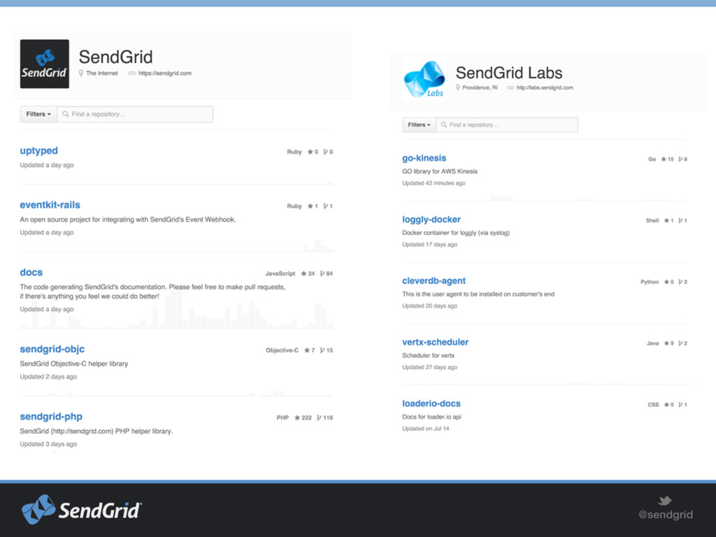The image size is (716, 537).
Task: Click the fork icon for go-kinesis
Action: point(680,159)
